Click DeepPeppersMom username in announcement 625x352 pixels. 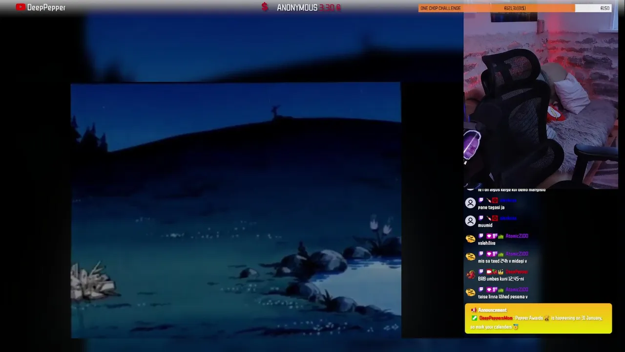click(x=496, y=318)
